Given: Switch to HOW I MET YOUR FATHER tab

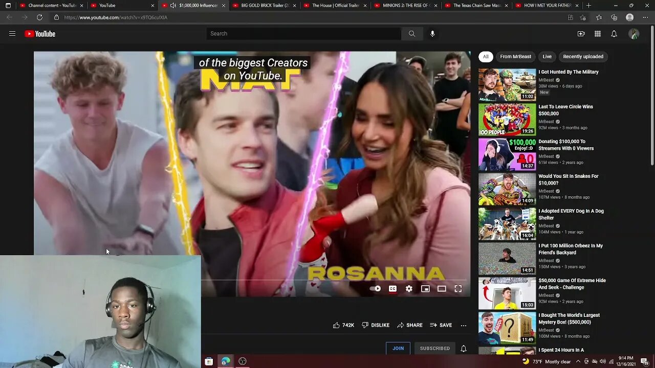Looking at the screenshot, I should (548, 5).
